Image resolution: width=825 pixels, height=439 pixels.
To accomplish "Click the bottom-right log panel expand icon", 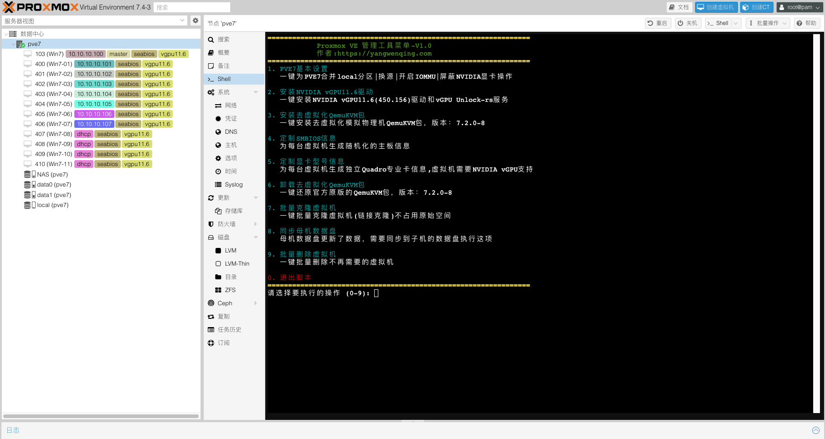I will click(x=815, y=430).
